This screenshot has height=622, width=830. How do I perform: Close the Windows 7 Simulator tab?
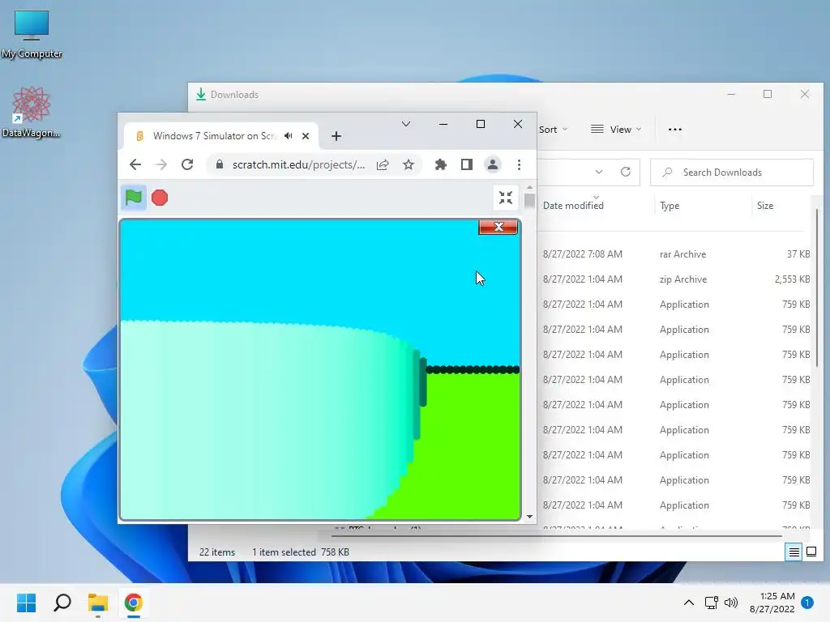click(306, 136)
